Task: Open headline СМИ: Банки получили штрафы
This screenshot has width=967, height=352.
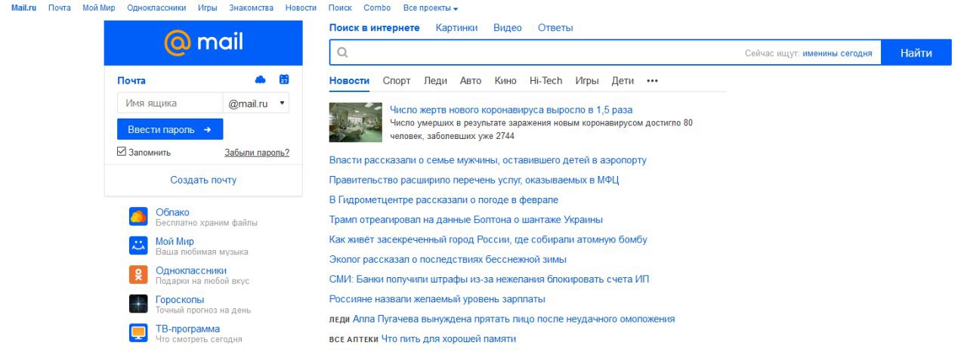Action: 490,279
